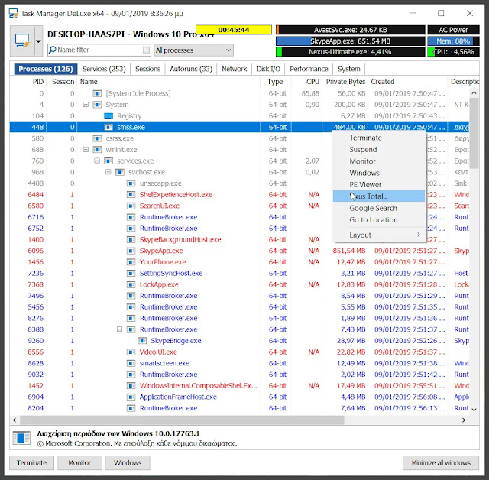Open the All processes dropdown
Screen dimensions: 489x480
coord(193,50)
